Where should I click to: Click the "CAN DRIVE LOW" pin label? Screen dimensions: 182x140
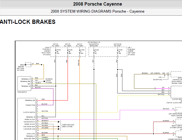click(x=29, y=129)
